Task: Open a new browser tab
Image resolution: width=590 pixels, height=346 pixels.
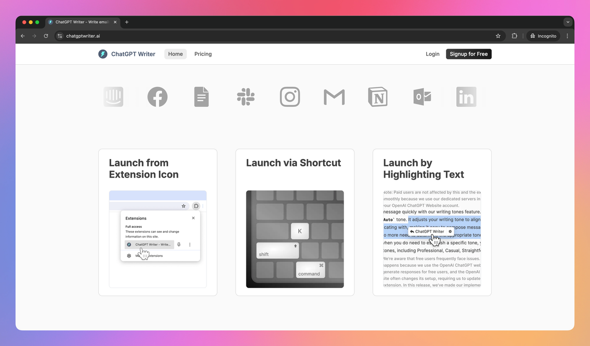Action: pyautogui.click(x=126, y=22)
